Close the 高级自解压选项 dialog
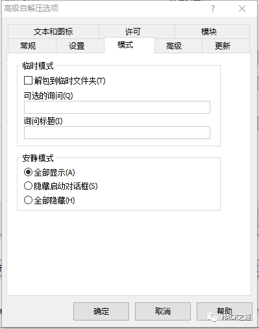This screenshot has width=259, height=329. (242, 8)
